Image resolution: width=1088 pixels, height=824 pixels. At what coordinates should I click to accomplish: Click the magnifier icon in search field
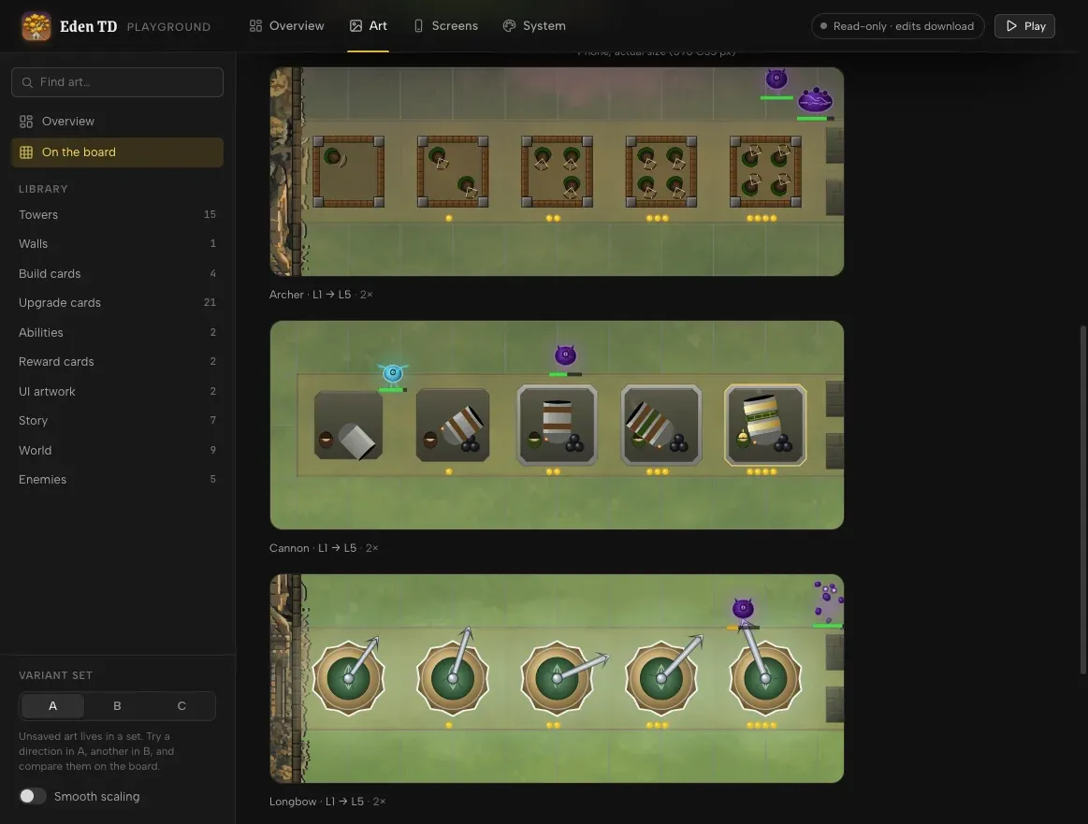(x=27, y=82)
